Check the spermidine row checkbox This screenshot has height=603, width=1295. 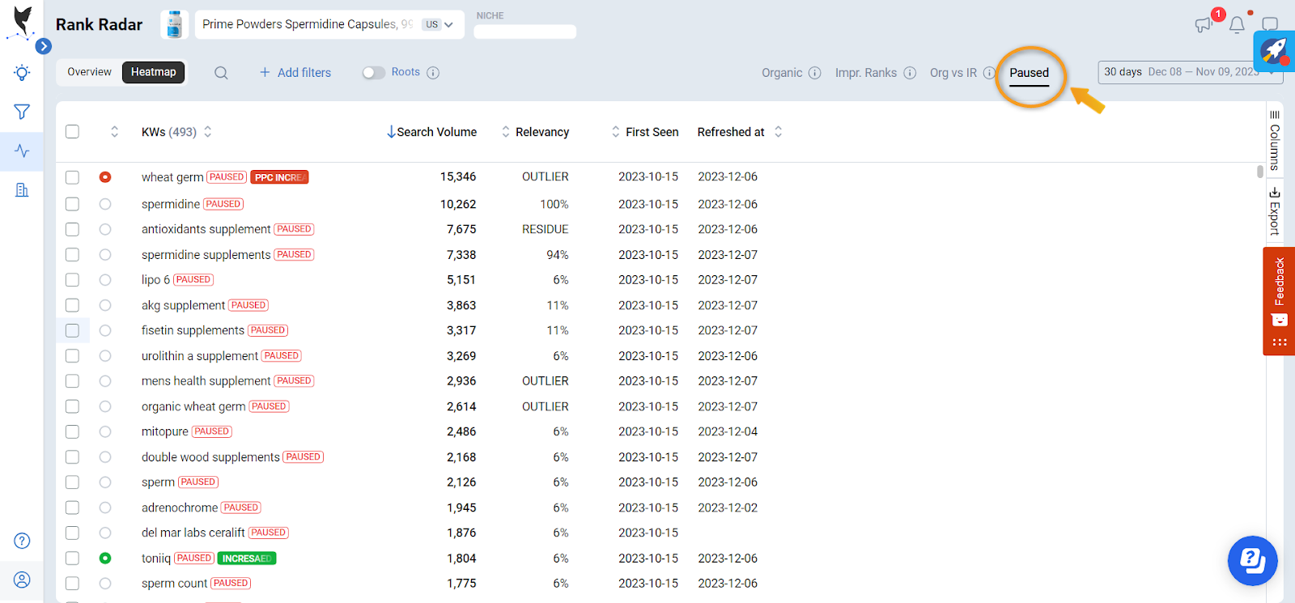coord(72,204)
